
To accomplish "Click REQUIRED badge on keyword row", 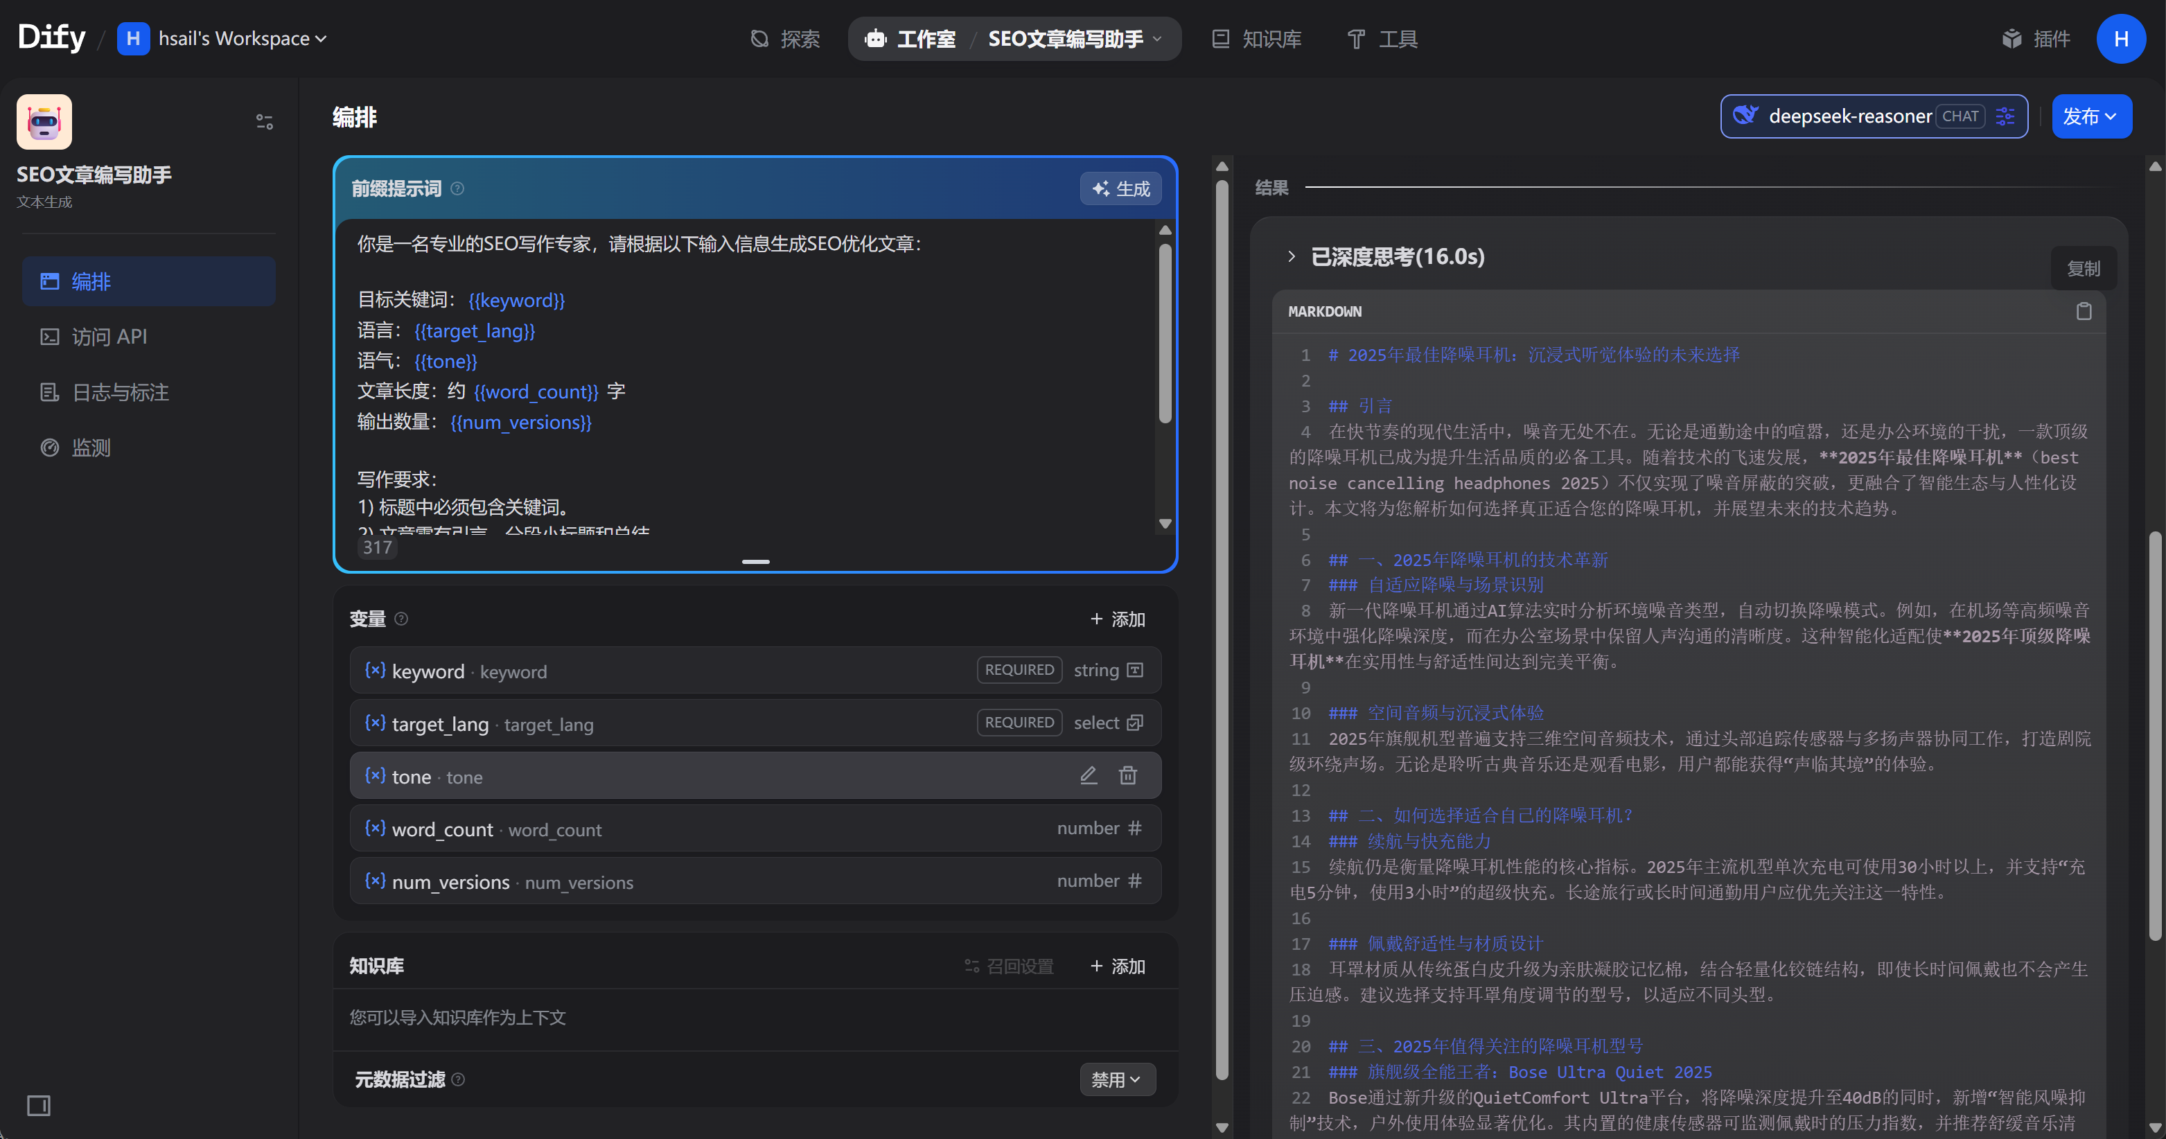I will (x=1019, y=670).
